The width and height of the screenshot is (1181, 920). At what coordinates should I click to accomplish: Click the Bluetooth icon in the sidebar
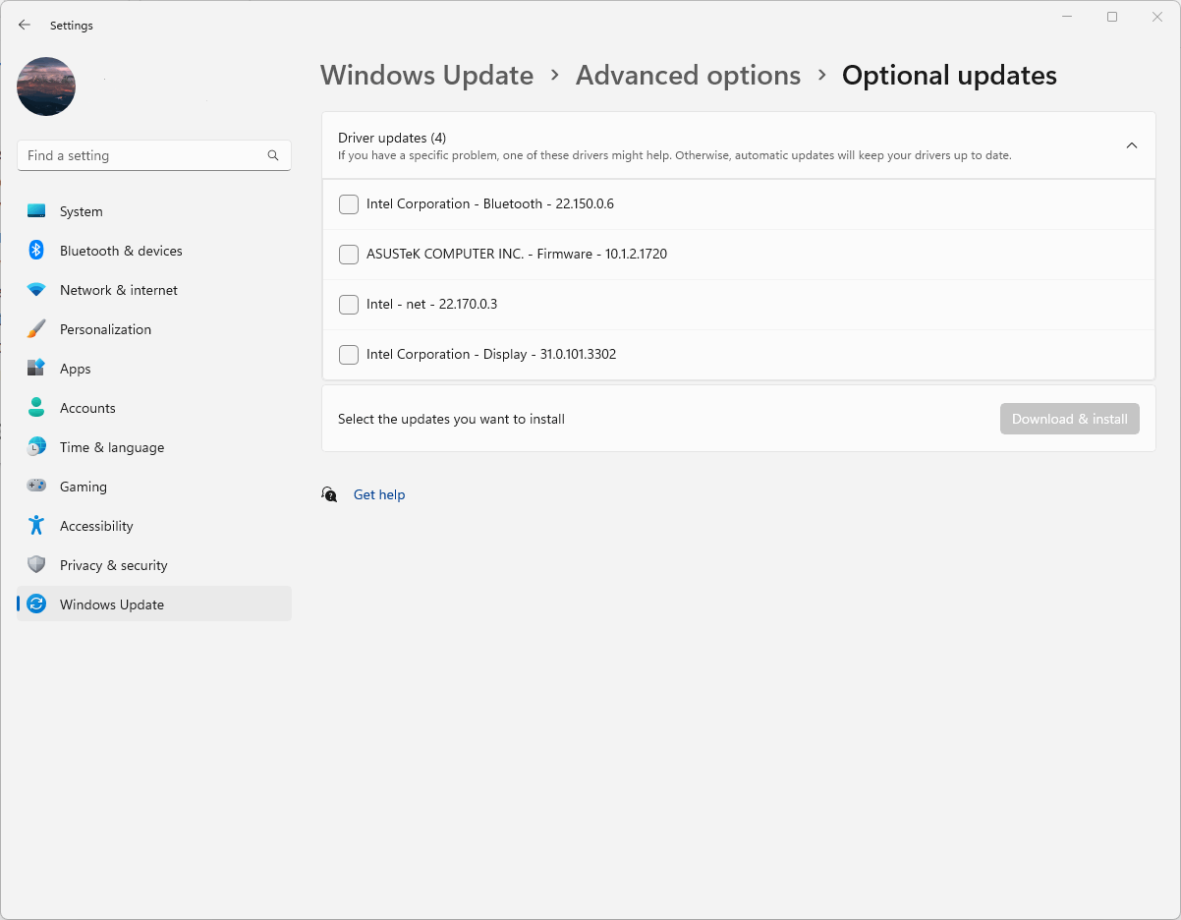pyautogui.click(x=36, y=251)
